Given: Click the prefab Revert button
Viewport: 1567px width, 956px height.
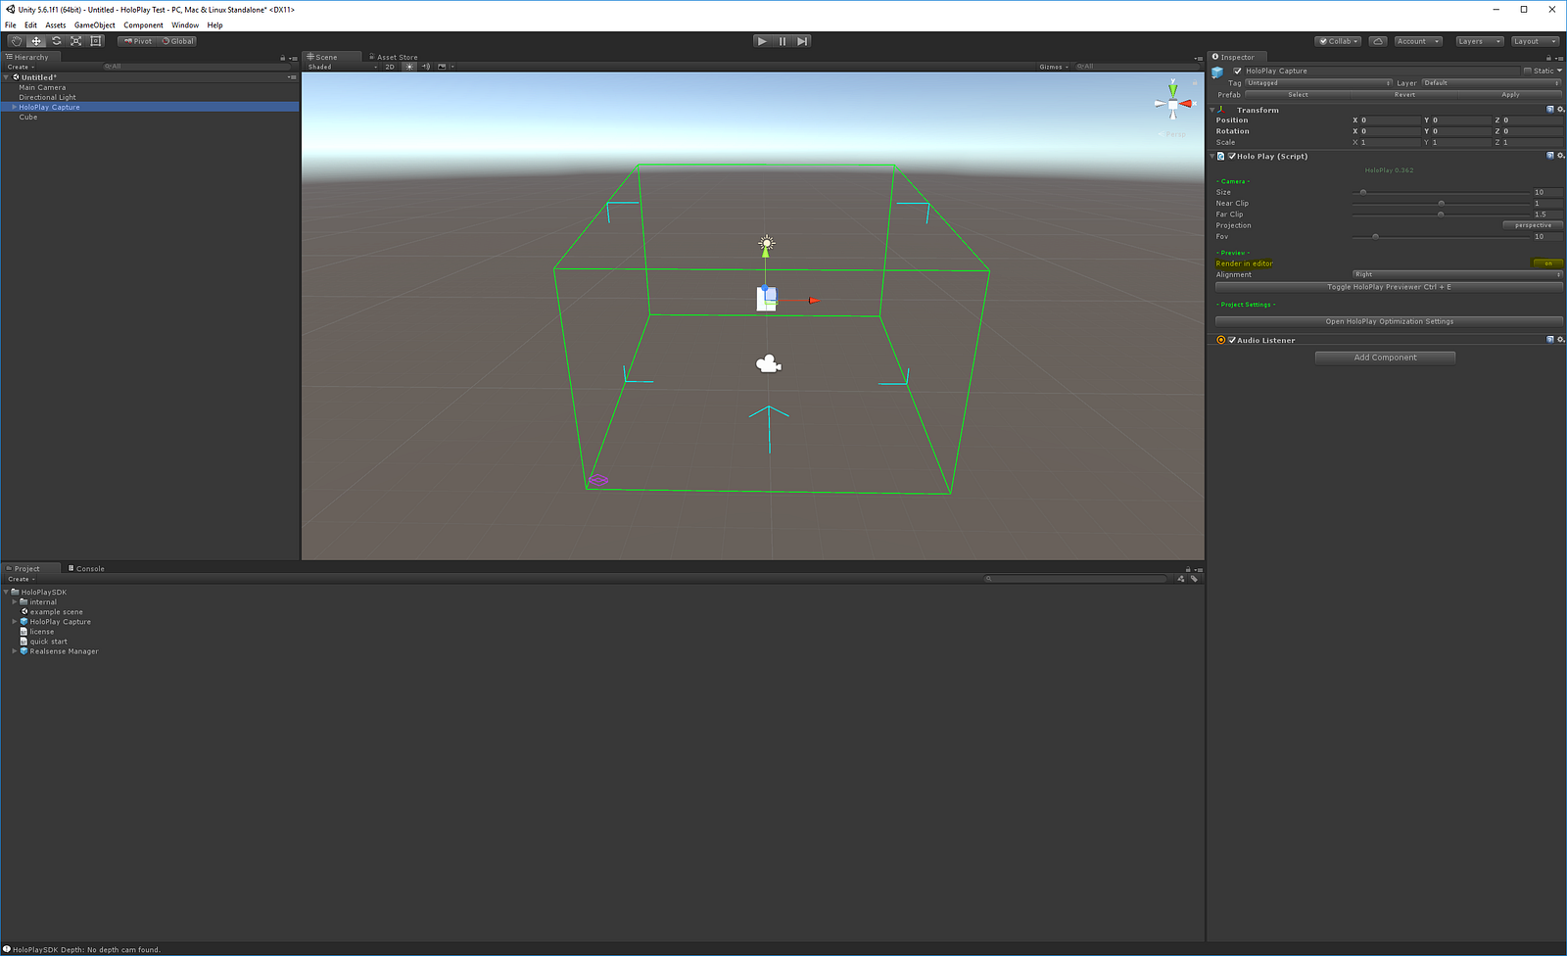Looking at the screenshot, I should point(1404,95).
